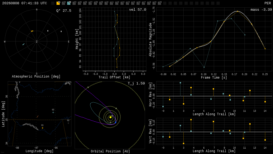Select station 04 square in top bar
The width and height of the screenshot is (273, 154).
[x=74, y=3]
